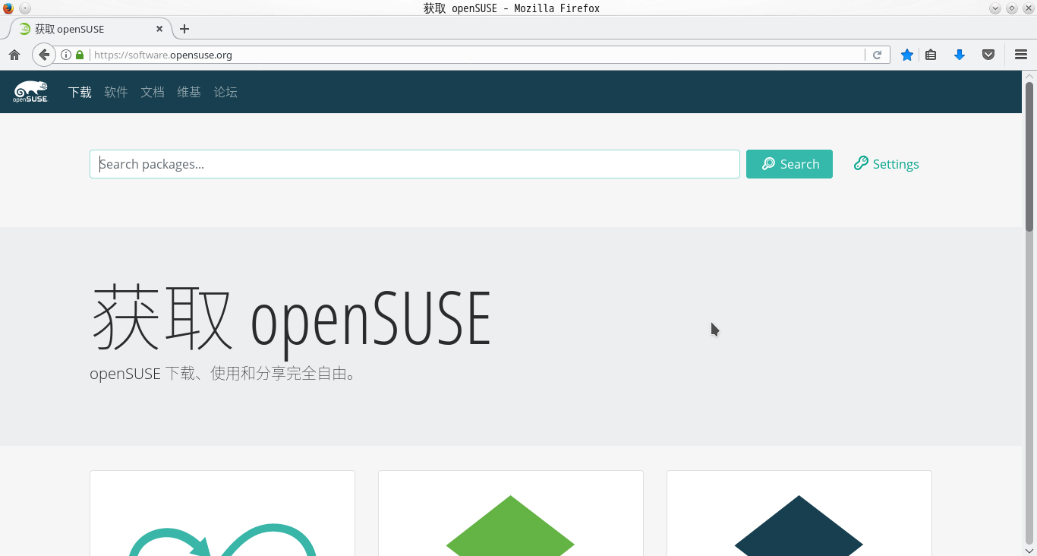
Task: Click the Pocket save icon
Action: [x=988, y=55]
